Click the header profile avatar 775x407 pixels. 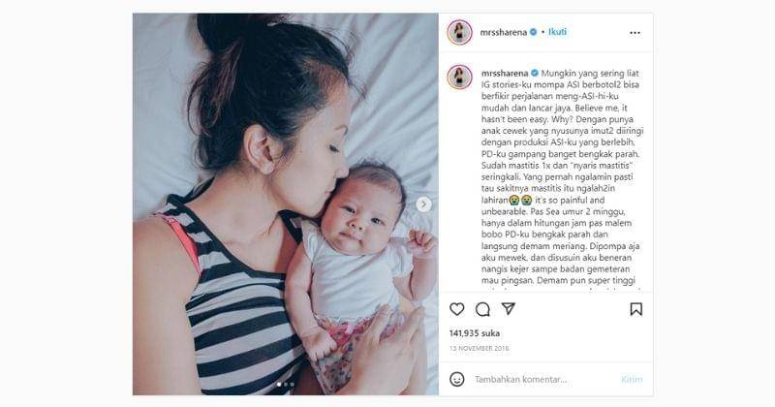click(459, 33)
